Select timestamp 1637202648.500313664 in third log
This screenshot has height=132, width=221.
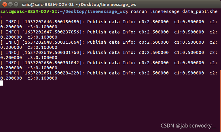[52, 42]
